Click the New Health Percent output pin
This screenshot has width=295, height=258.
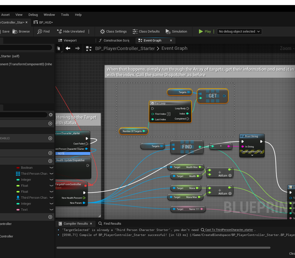[84, 198]
